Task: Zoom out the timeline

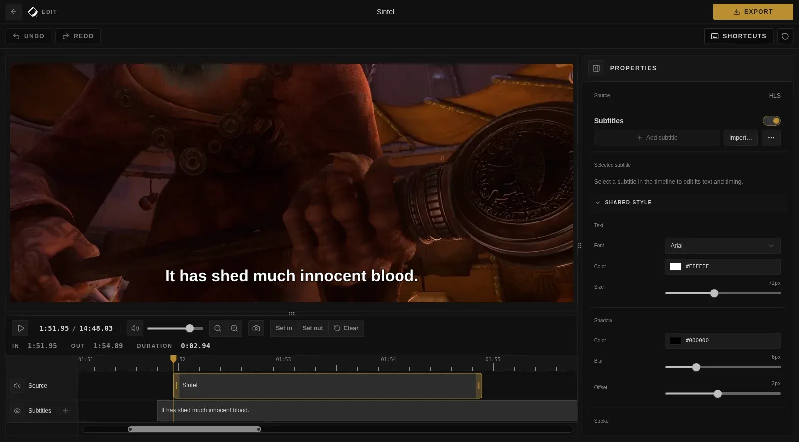Action: (x=218, y=328)
